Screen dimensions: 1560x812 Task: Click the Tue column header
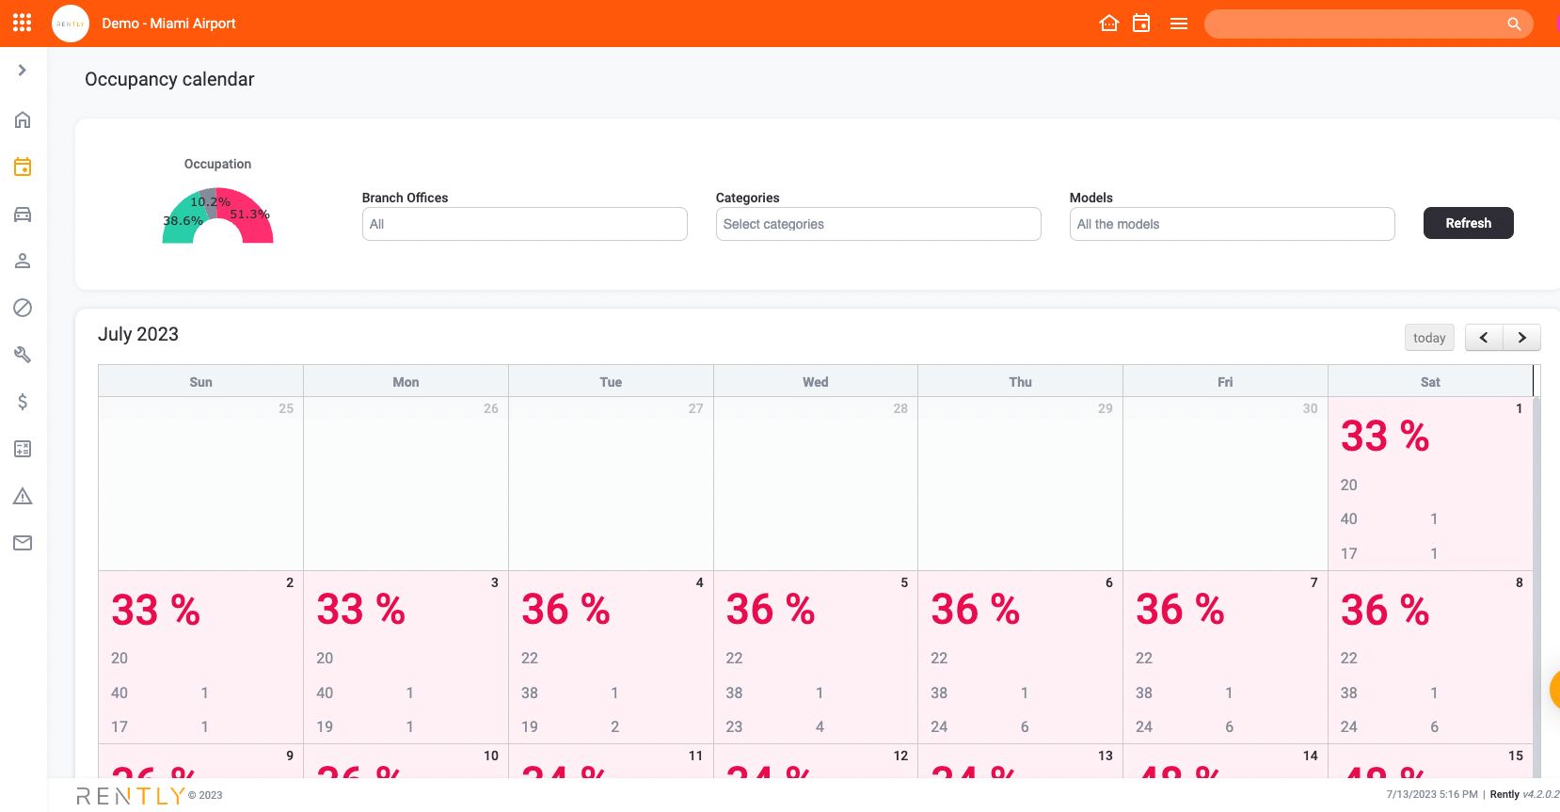[x=611, y=382]
